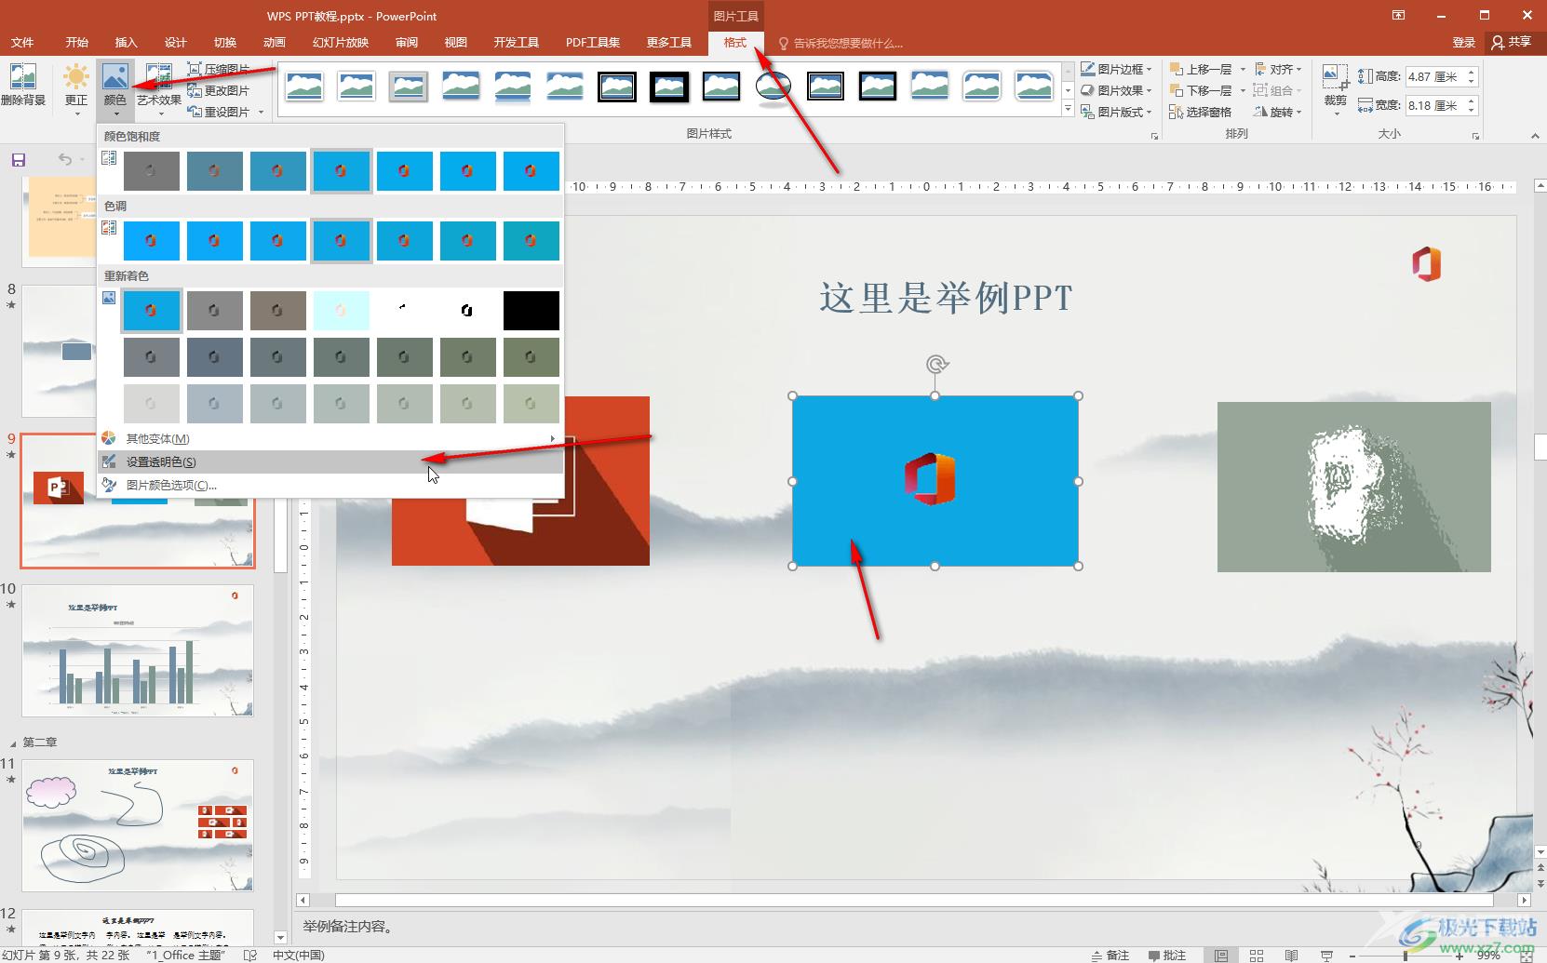This screenshot has height=963, width=1547.
Task: Toggle Normal view button in status bar
Action: pos(1221,956)
